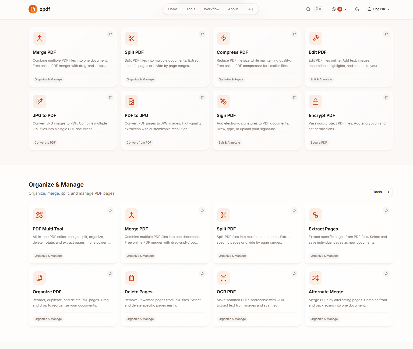The width and height of the screenshot is (413, 349).
Task: Click the Tools arrow button in Organize section
Action: tap(381, 192)
